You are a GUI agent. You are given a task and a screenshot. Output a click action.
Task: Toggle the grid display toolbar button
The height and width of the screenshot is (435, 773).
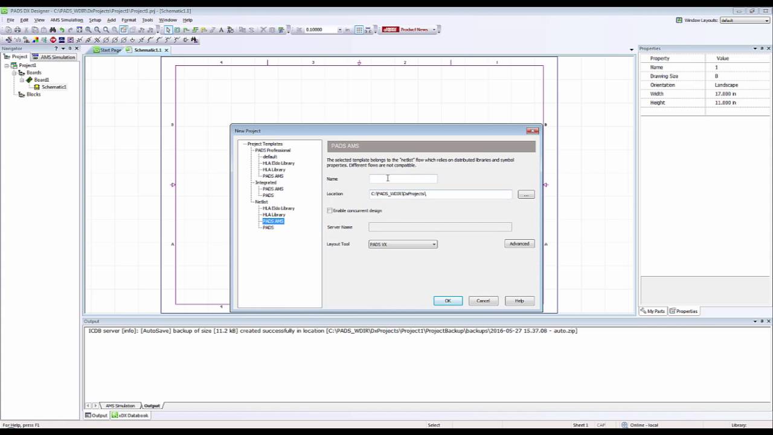pyautogui.click(x=359, y=30)
